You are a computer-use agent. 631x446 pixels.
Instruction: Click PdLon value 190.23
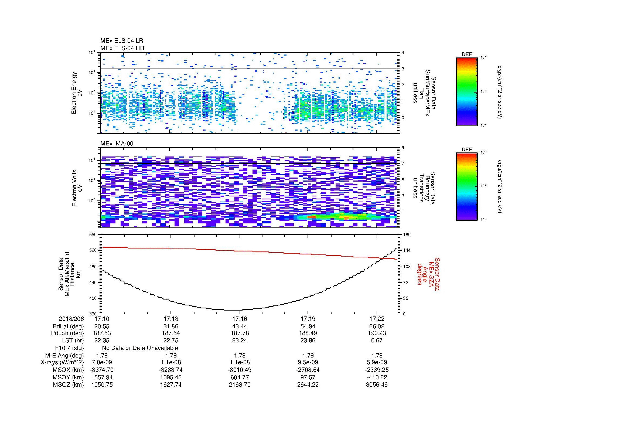(377, 333)
